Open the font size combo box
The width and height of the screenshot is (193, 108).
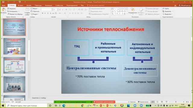tap(56, 9)
